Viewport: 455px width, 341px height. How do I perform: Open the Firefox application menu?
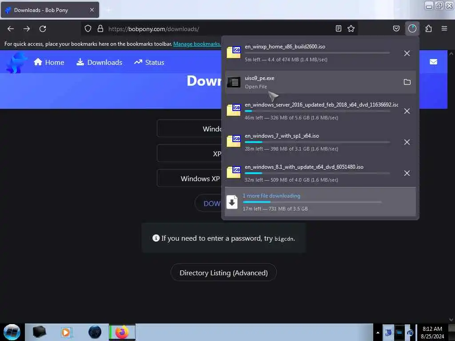[x=444, y=28]
